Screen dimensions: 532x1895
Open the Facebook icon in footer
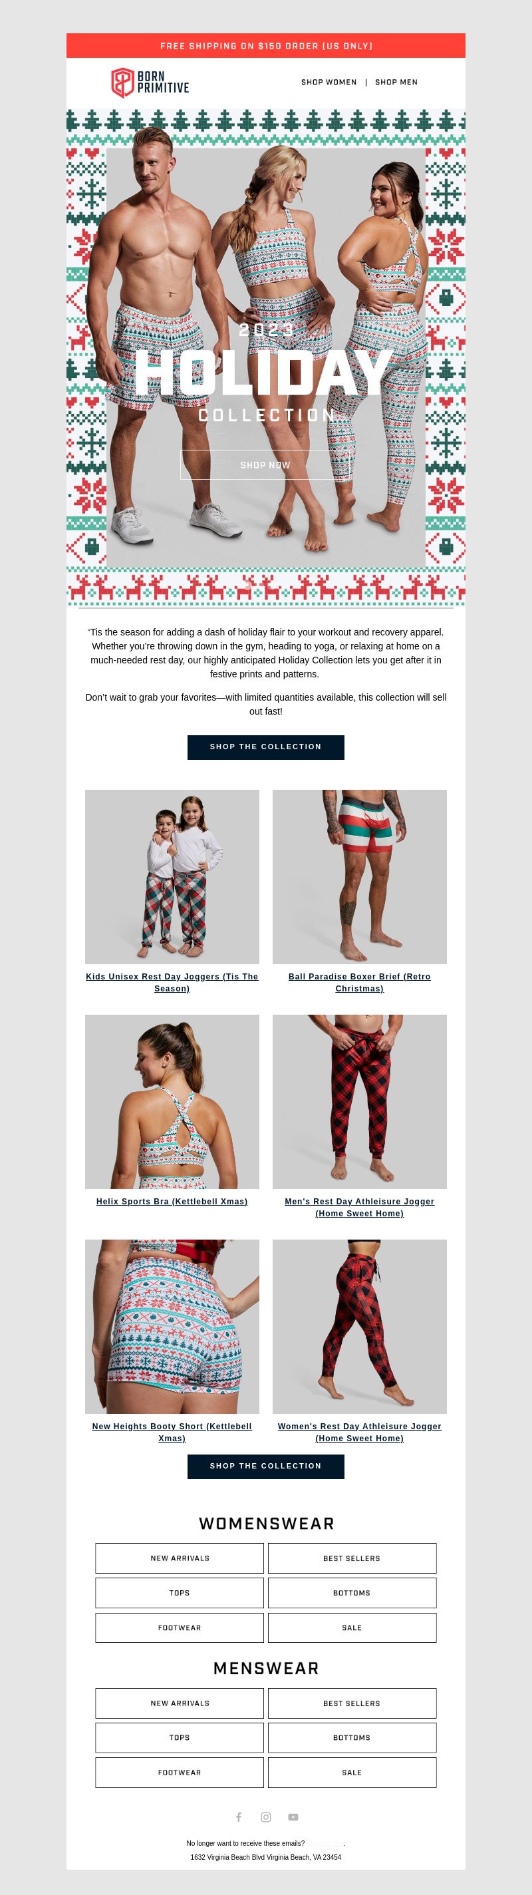tap(239, 1816)
